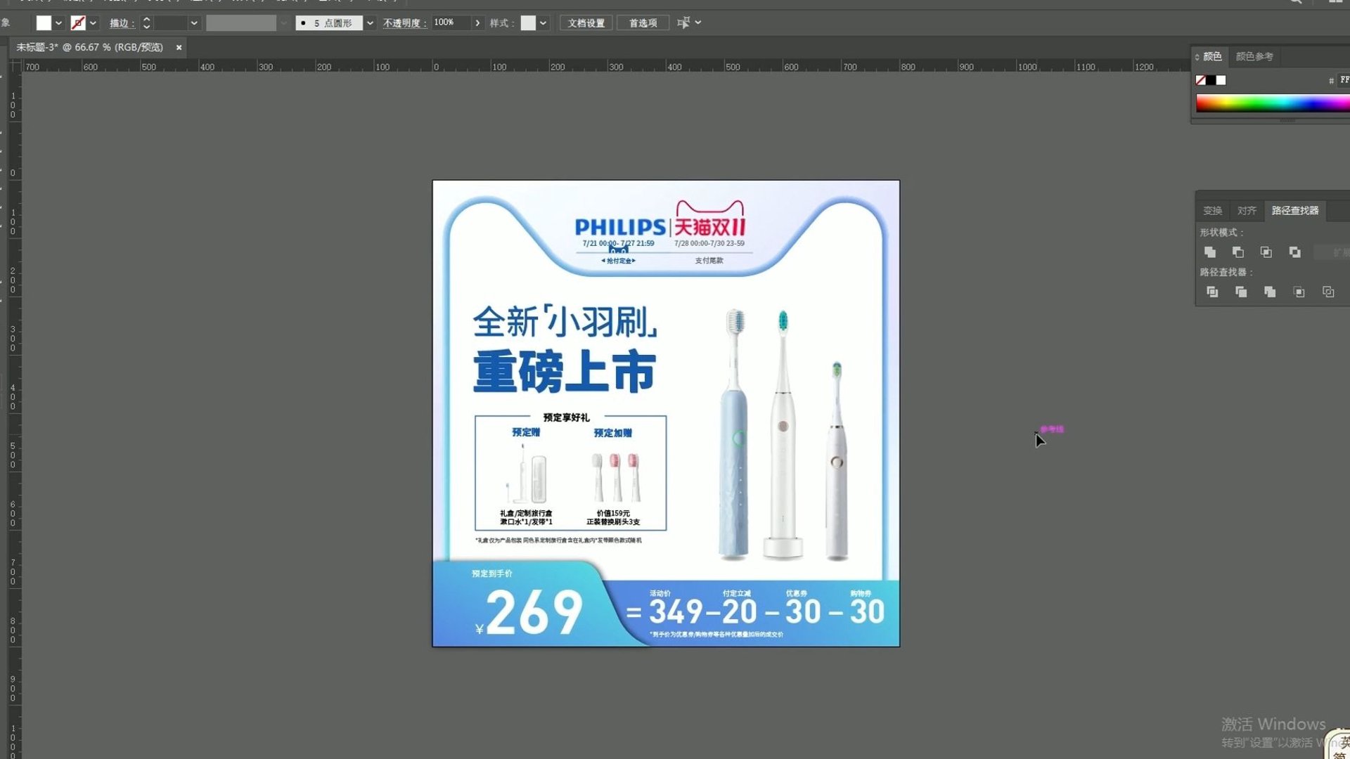The image size is (1350, 759).
Task: Switch to the 颜色参考 color guide tab
Action: (1254, 56)
